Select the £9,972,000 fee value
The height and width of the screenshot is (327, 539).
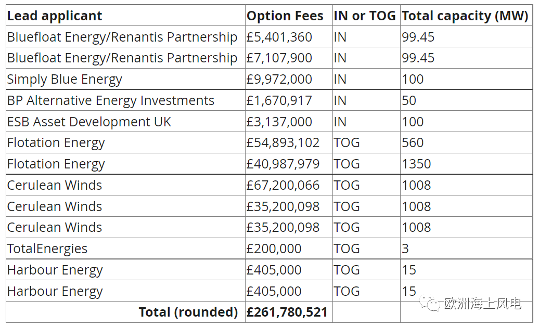[x=279, y=80]
